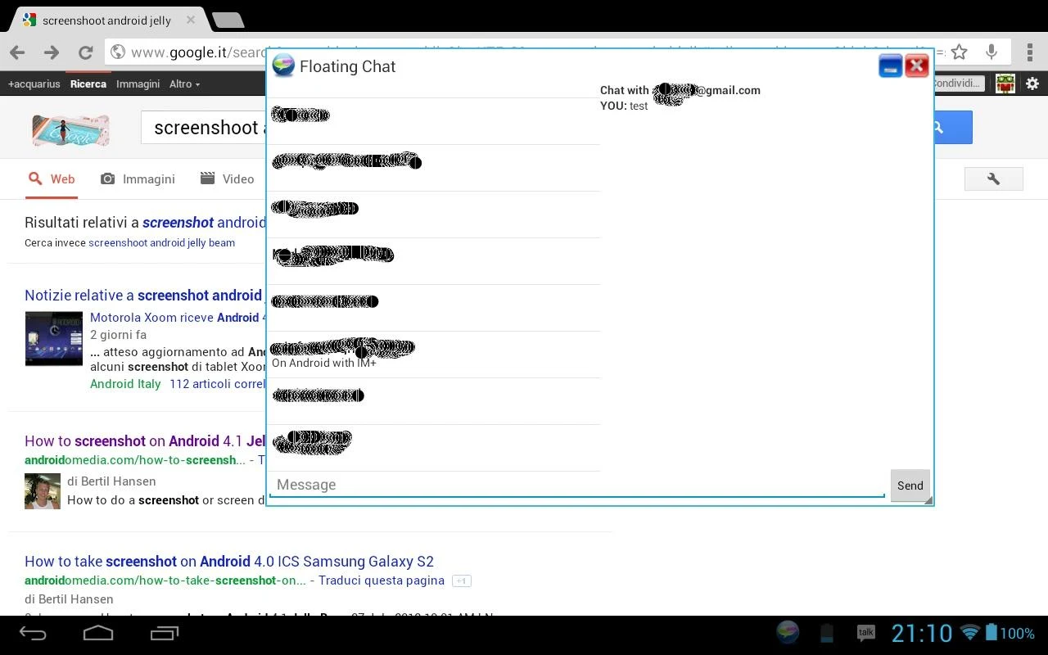Click the Android Italy source link
The width and height of the screenshot is (1048, 655).
click(125, 384)
